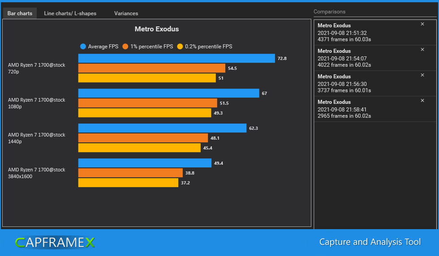The image size is (439, 256).
Task: Click the 3840x1600 0.2% percentile bar showing 37.2
Action: (x=128, y=183)
